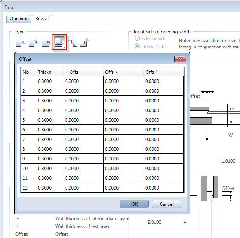Select the sixth reveal type icon

pos(85,42)
